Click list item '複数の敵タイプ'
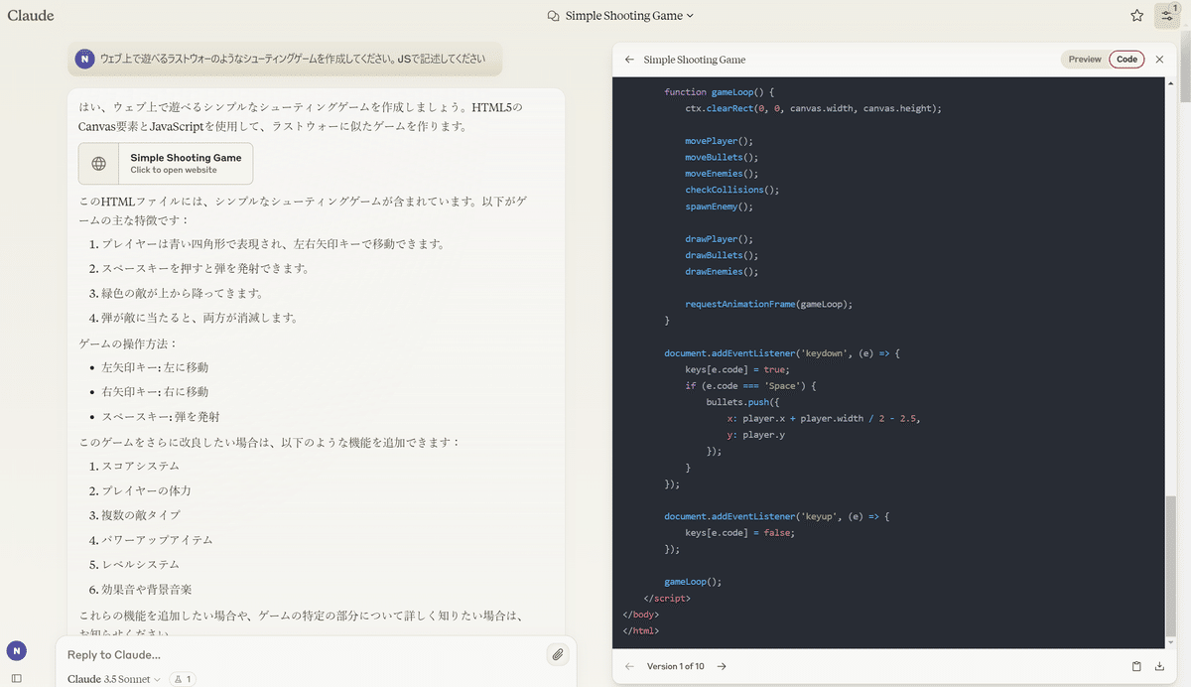1191x687 pixels. pos(140,515)
